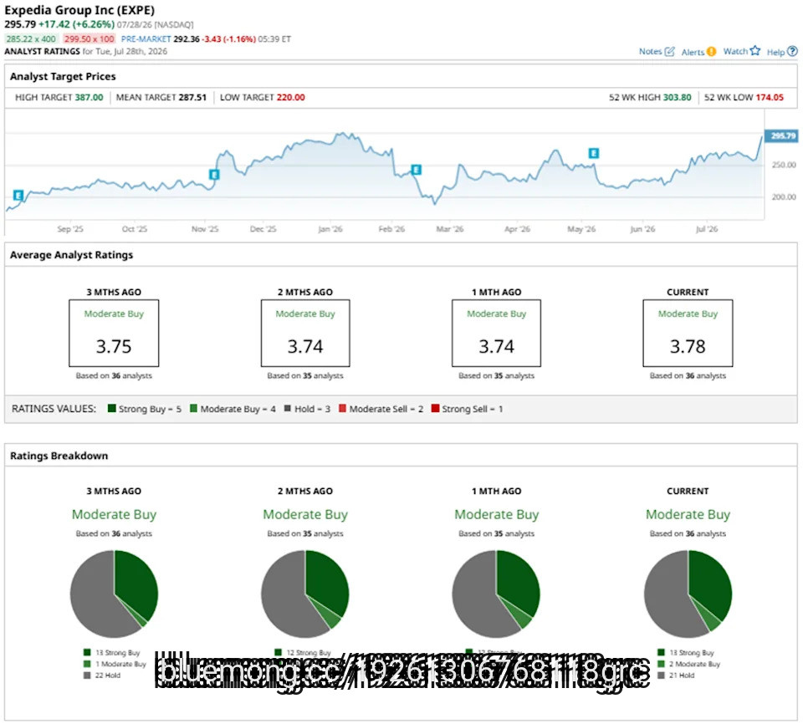This screenshot has height=724, width=803.
Task: Click the Expedia Group Inc (EXPE) title
Action: [79, 10]
